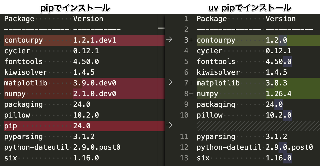The image size is (320, 166).
Task: Click matplotlib version 3.8.3 in the right pane
Action: [x=276, y=83]
